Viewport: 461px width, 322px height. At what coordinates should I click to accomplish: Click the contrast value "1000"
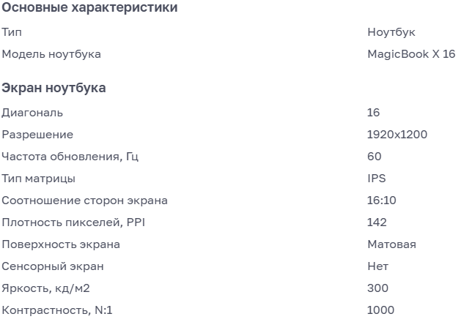(x=380, y=310)
